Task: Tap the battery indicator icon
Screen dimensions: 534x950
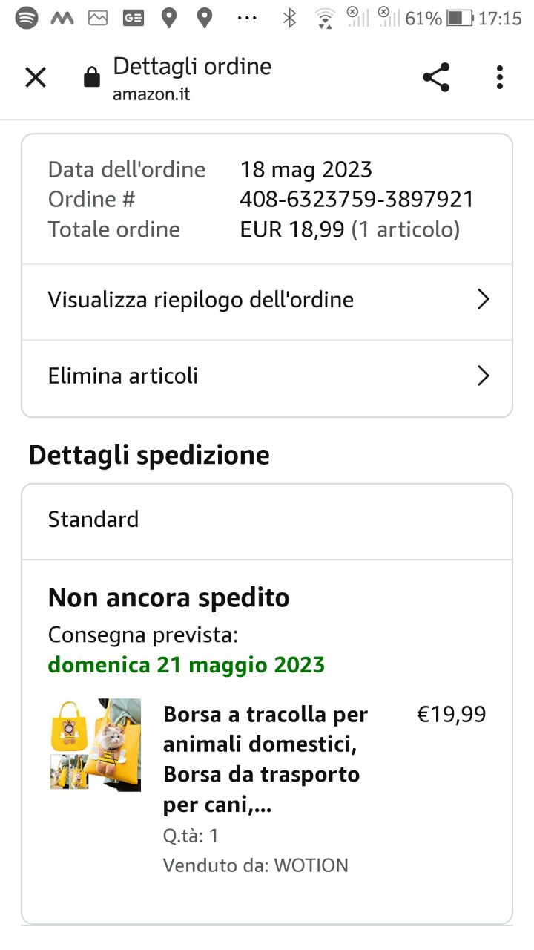Action: point(460,19)
